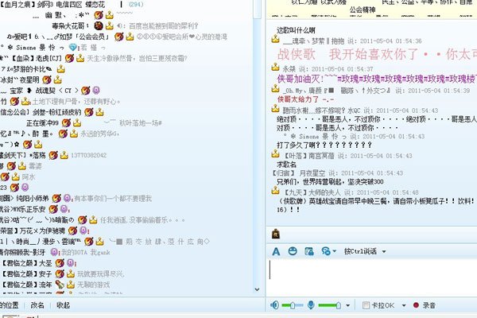Click the purple badge beside 纯阳小师弟

pos(67,199)
